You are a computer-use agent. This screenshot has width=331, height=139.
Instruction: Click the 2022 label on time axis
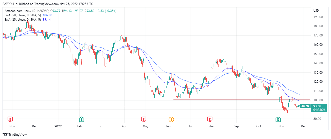[58, 126]
